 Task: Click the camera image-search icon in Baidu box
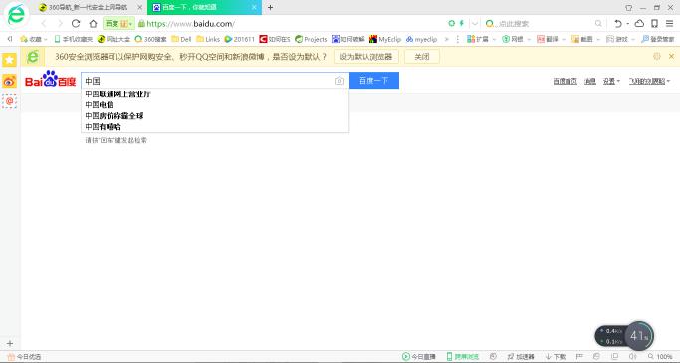[x=340, y=81]
